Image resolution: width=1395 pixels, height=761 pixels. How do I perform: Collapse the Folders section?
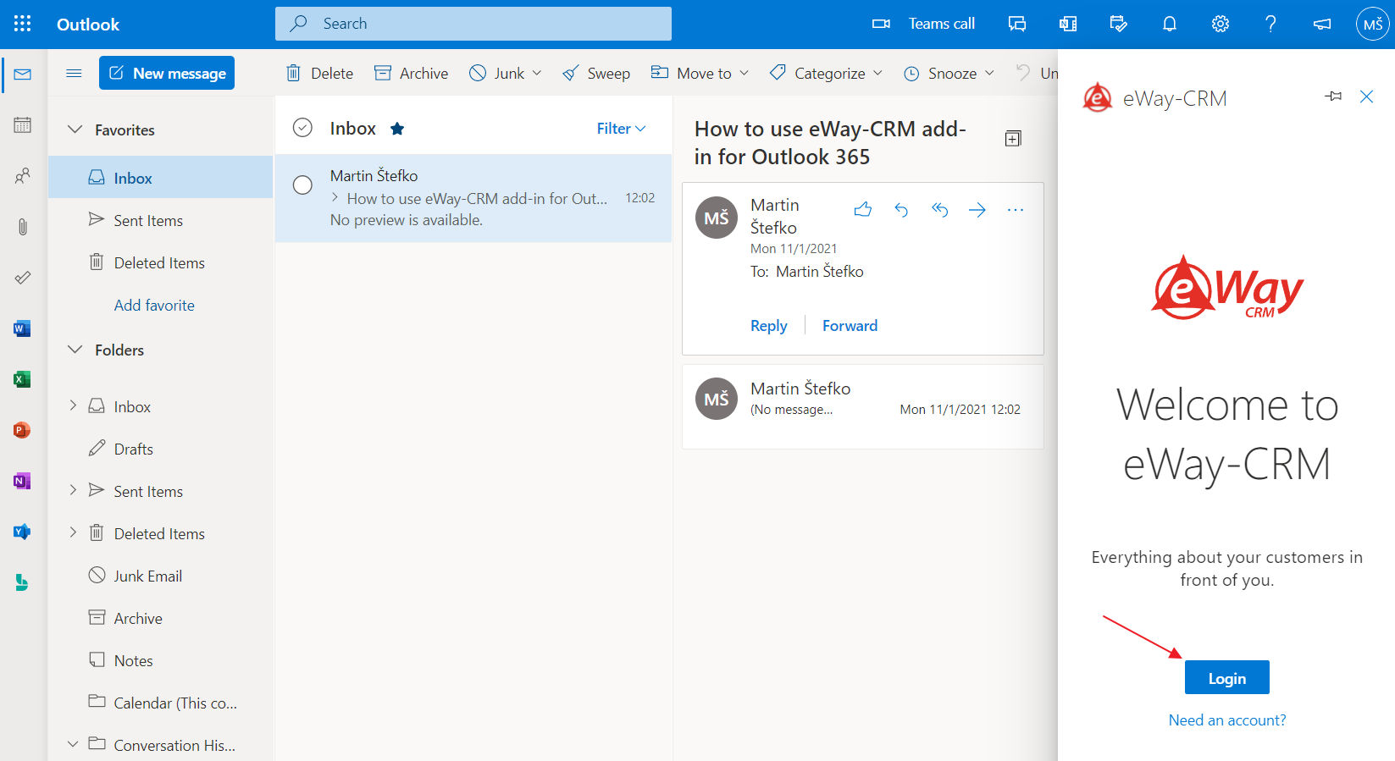(75, 350)
